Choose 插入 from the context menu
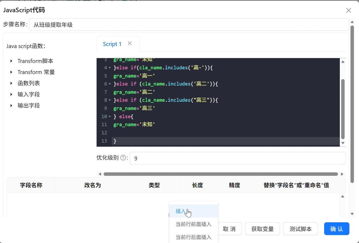The width and height of the screenshot is (359, 243). (194, 211)
